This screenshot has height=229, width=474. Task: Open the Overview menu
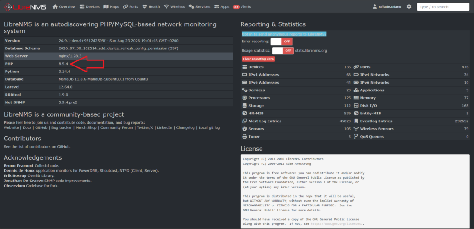pos(64,6)
